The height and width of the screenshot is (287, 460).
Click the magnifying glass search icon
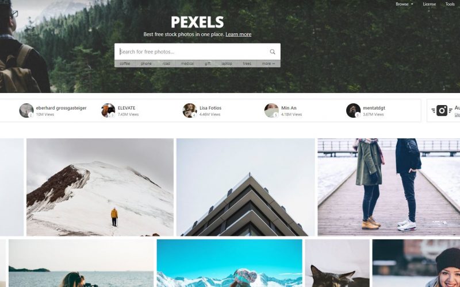pyautogui.click(x=272, y=52)
